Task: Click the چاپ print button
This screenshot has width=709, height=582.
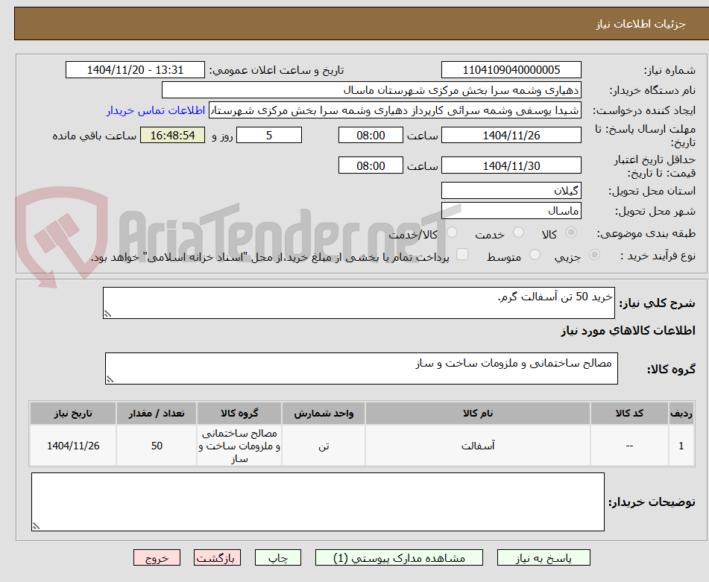Action: point(277,557)
